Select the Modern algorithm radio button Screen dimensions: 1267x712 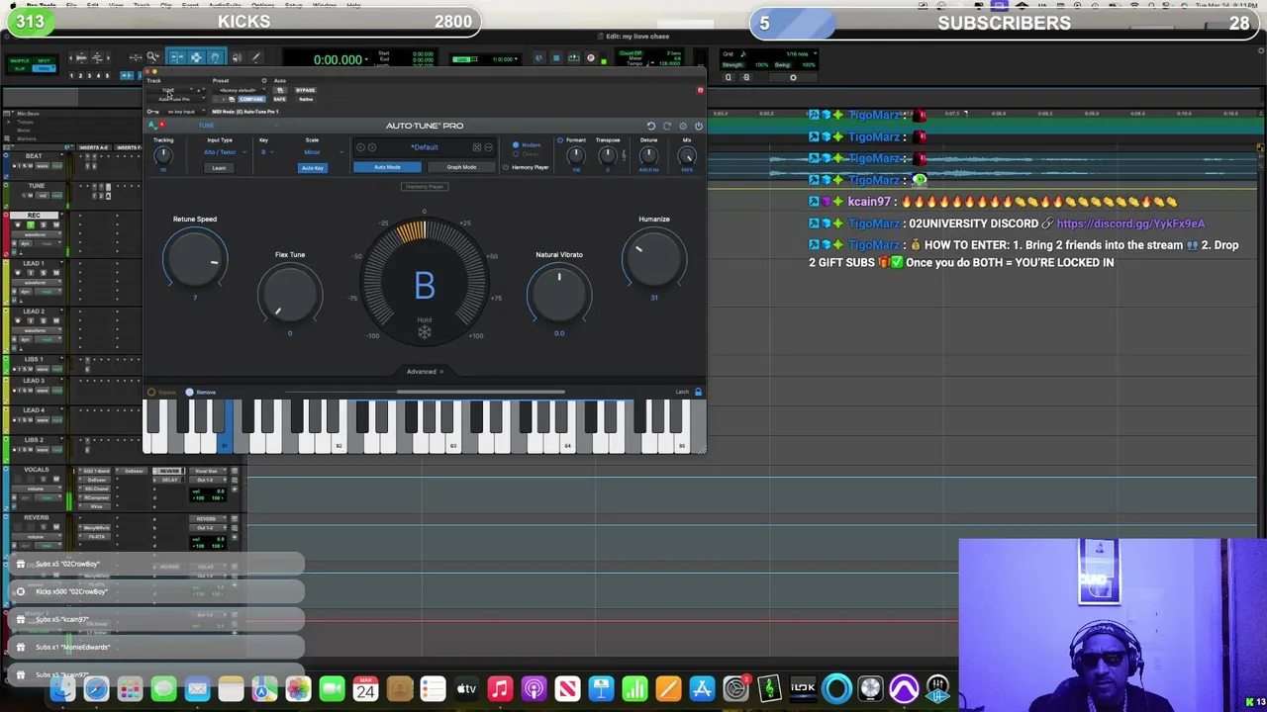pos(516,145)
